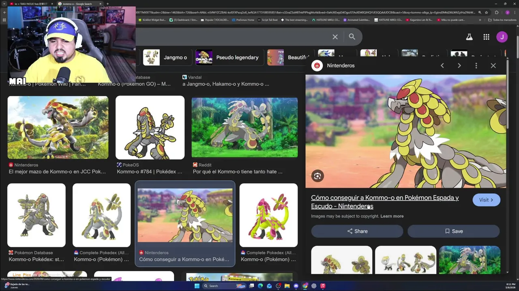
Task: Open 'Todos los marcadores' folder
Action: 502,20
